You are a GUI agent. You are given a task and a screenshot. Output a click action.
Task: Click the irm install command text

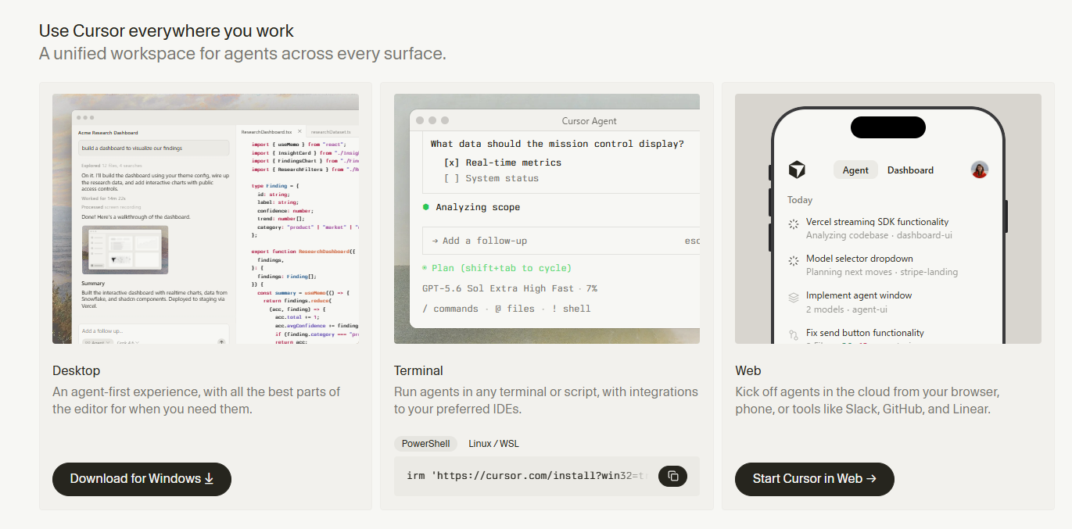[x=528, y=476]
